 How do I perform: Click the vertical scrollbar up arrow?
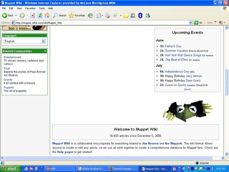pos(226,28)
